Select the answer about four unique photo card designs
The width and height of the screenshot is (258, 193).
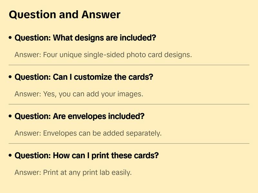[x=103, y=55]
